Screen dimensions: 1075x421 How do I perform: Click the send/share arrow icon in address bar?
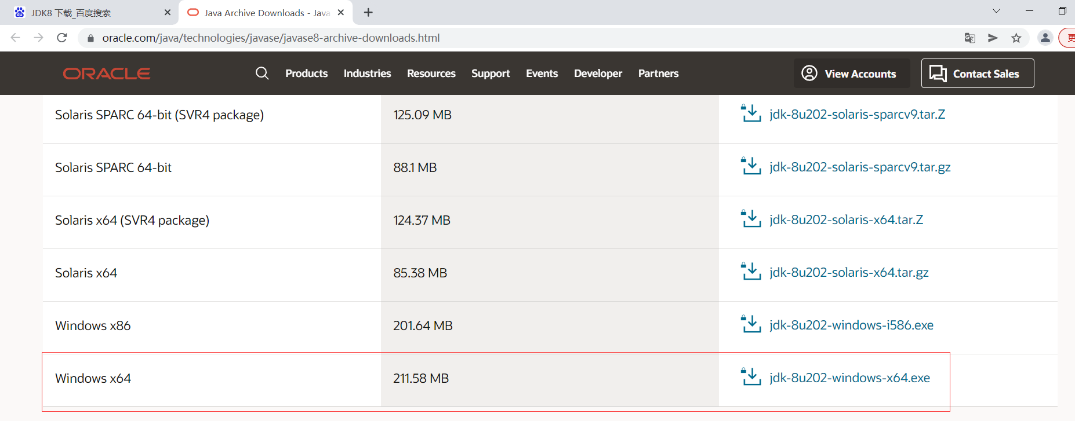click(993, 38)
